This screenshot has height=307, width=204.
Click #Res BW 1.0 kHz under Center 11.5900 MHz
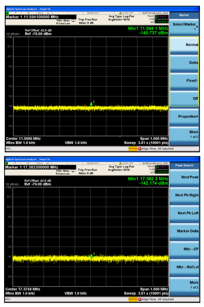point(20,143)
